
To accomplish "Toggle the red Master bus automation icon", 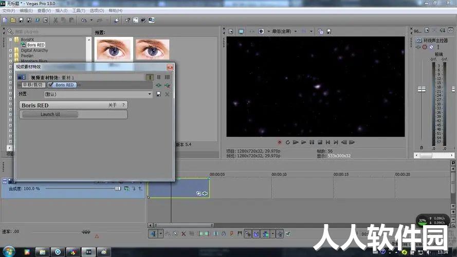I will pyautogui.click(x=425, y=47).
